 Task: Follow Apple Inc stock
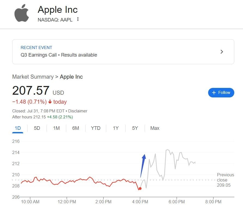coord(221,93)
